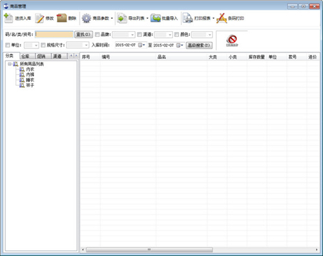Click the 导出列表 export list icon
323x256 pixels.
point(122,18)
